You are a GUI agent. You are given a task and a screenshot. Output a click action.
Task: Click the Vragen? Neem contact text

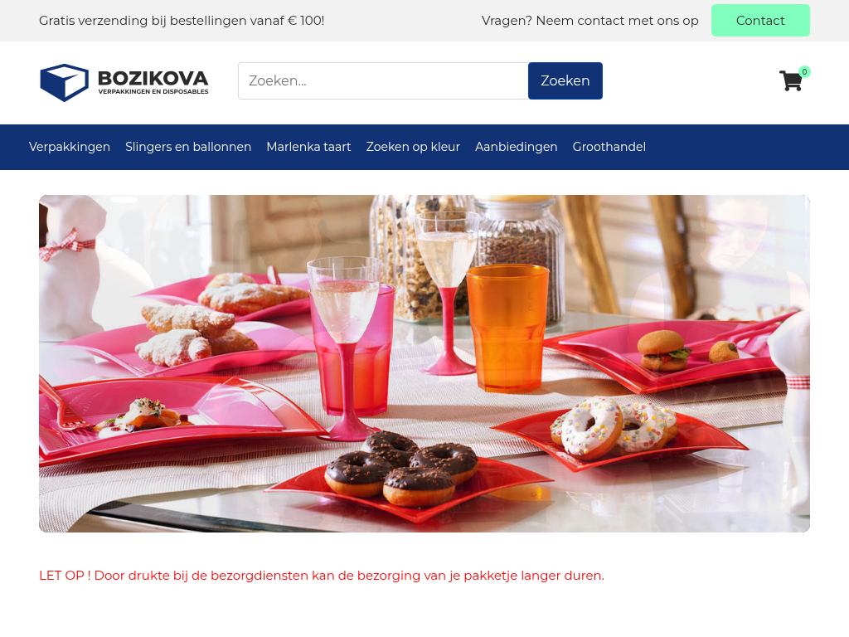(590, 21)
